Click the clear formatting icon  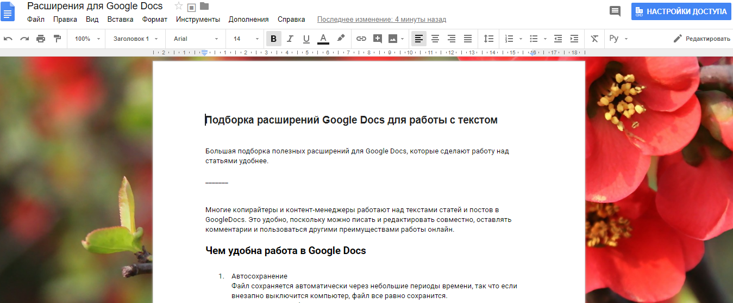pos(594,39)
